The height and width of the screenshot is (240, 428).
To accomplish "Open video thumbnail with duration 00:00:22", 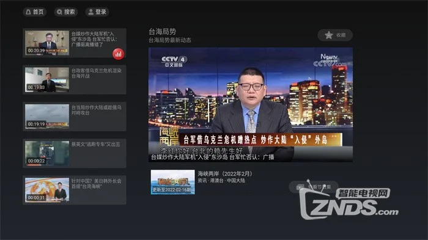I will click(x=47, y=153).
